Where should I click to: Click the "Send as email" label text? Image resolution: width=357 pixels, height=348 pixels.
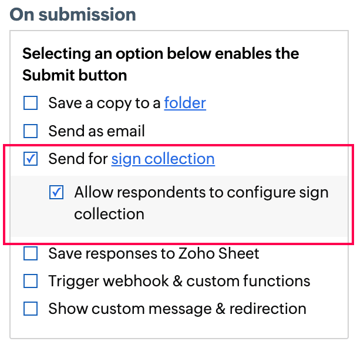(x=96, y=130)
